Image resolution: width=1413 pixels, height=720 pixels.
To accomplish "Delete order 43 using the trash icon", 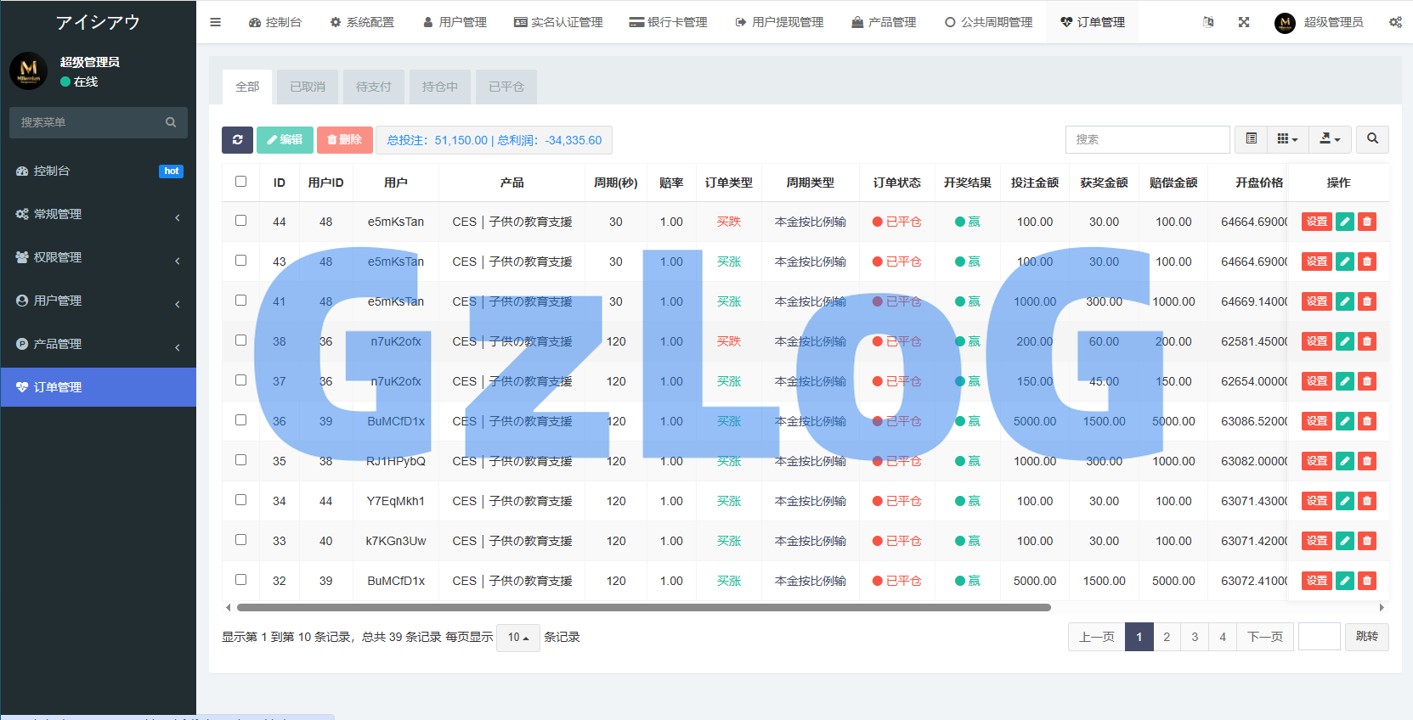I will (1367, 262).
